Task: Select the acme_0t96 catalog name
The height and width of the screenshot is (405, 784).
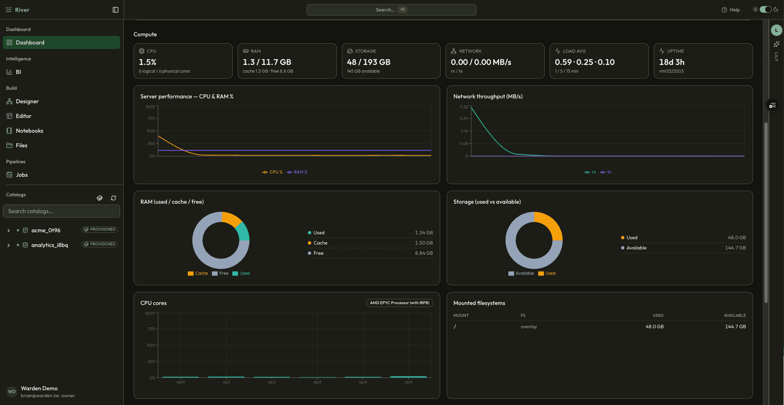Action: pos(46,231)
